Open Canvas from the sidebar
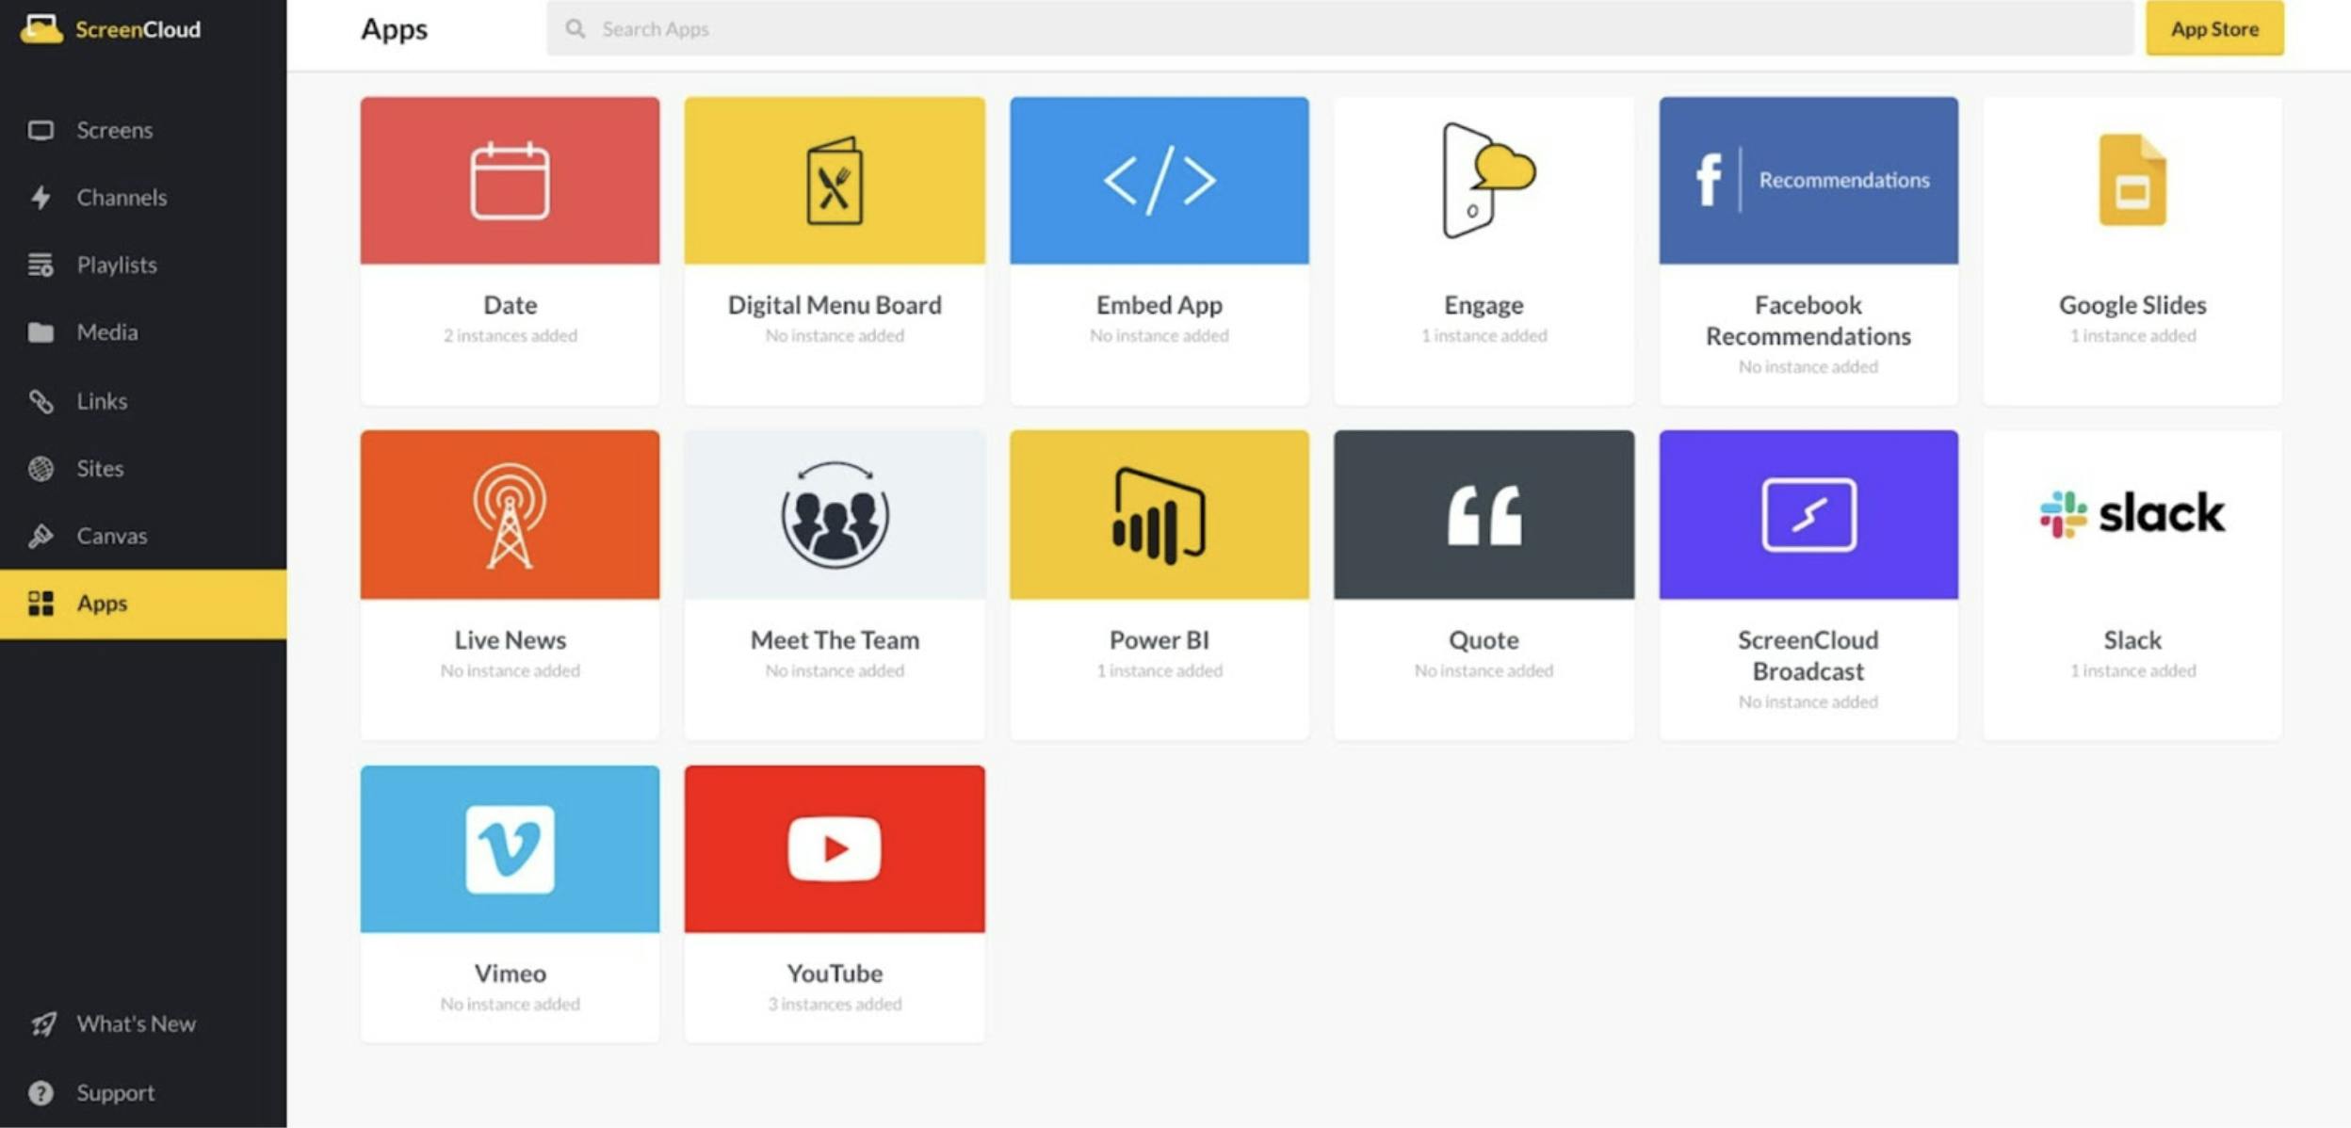The width and height of the screenshot is (2351, 1128). 143,536
